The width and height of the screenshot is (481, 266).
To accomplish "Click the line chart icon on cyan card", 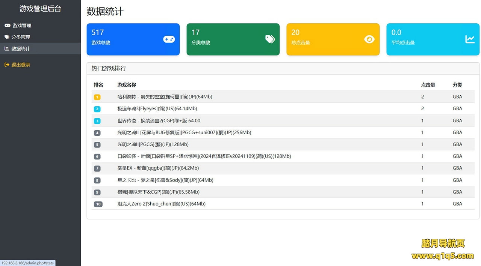I will click(x=470, y=39).
